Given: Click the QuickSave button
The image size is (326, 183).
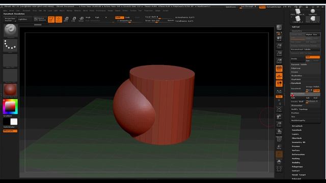Looking at the screenshot, I should click(x=231, y=7).
